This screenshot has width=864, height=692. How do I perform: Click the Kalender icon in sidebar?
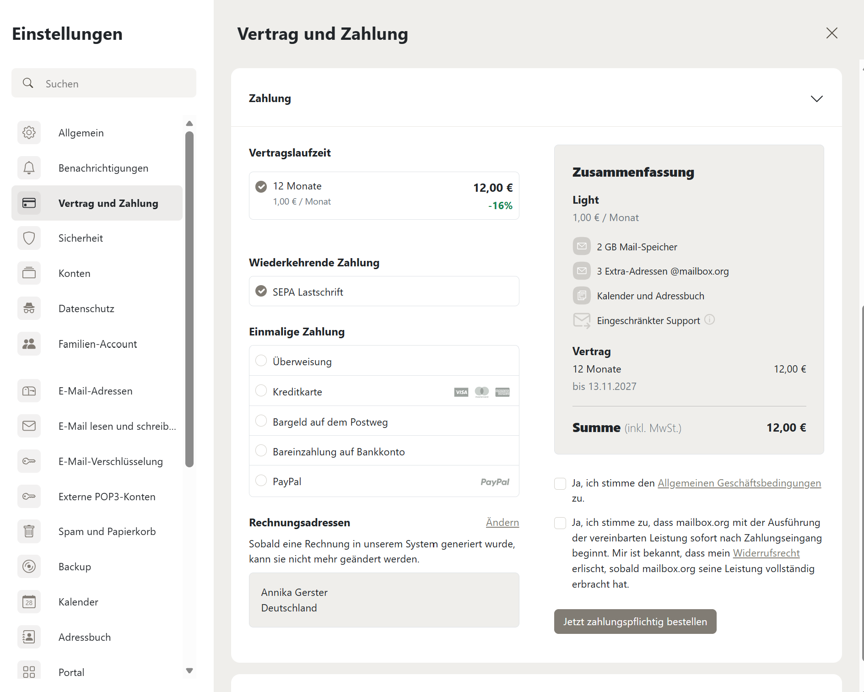[29, 602]
